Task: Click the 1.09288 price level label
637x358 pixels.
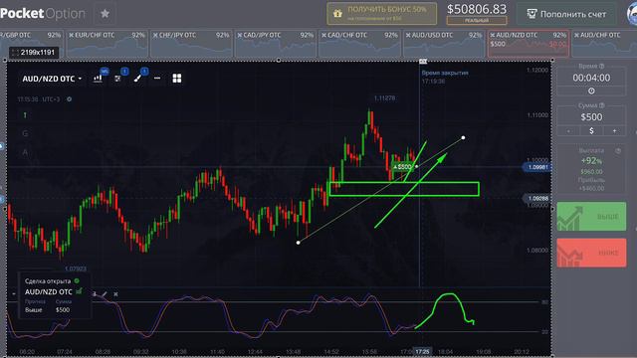Action: [x=537, y=199]
